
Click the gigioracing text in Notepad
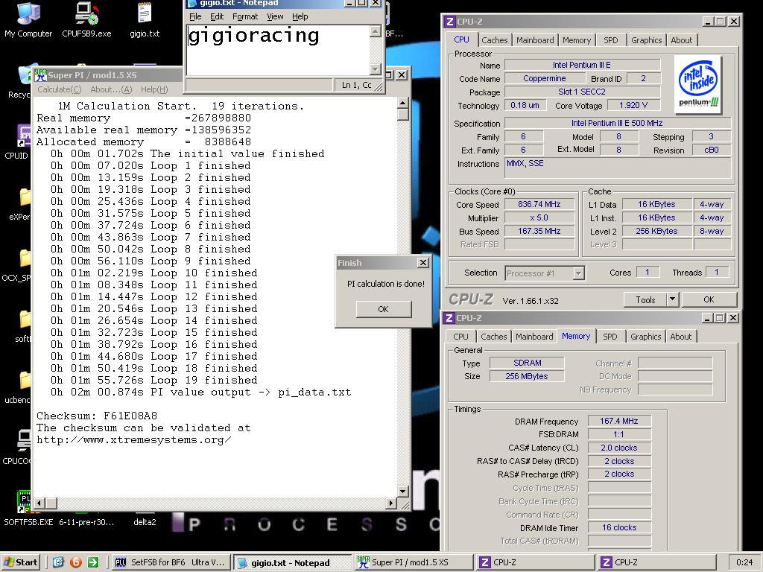tap(253, 36)
